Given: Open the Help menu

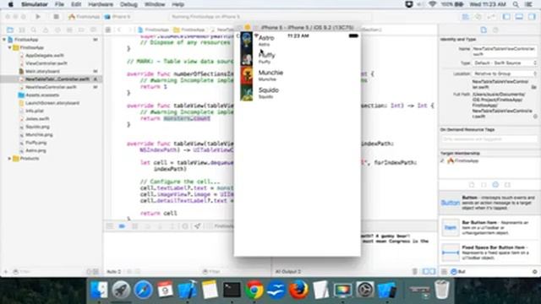Looking at the screenshot, I should tap(178, 4).
